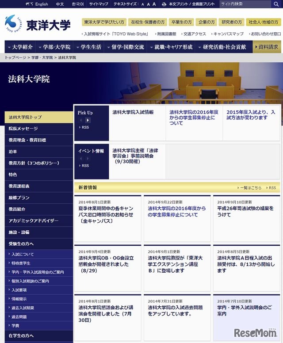Viewport: 283px width, 343px height.
Task: Open the 平成26年司法試験の結果をうけて news card
Action: pos(247,218)
